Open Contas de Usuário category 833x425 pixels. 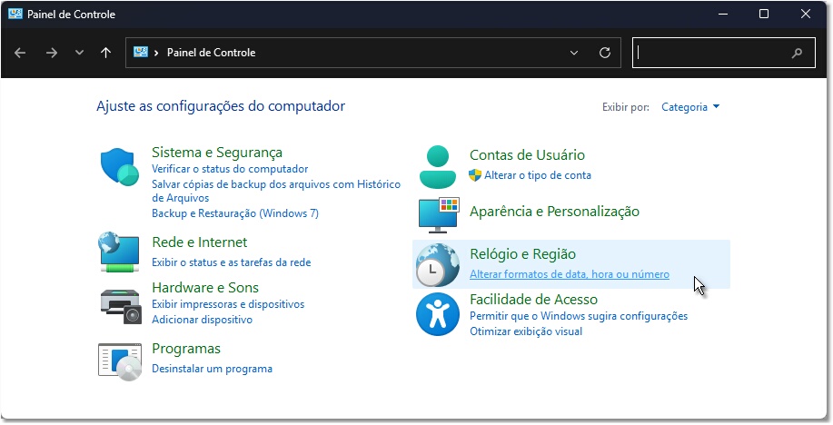527,155
